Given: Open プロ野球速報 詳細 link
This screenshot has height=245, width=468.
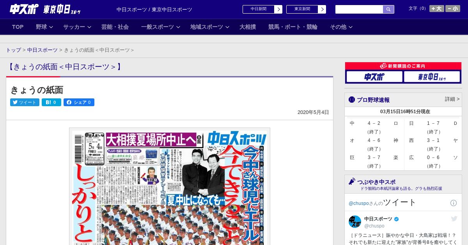Looking at the screenshot, I should (x=452, y=99).
